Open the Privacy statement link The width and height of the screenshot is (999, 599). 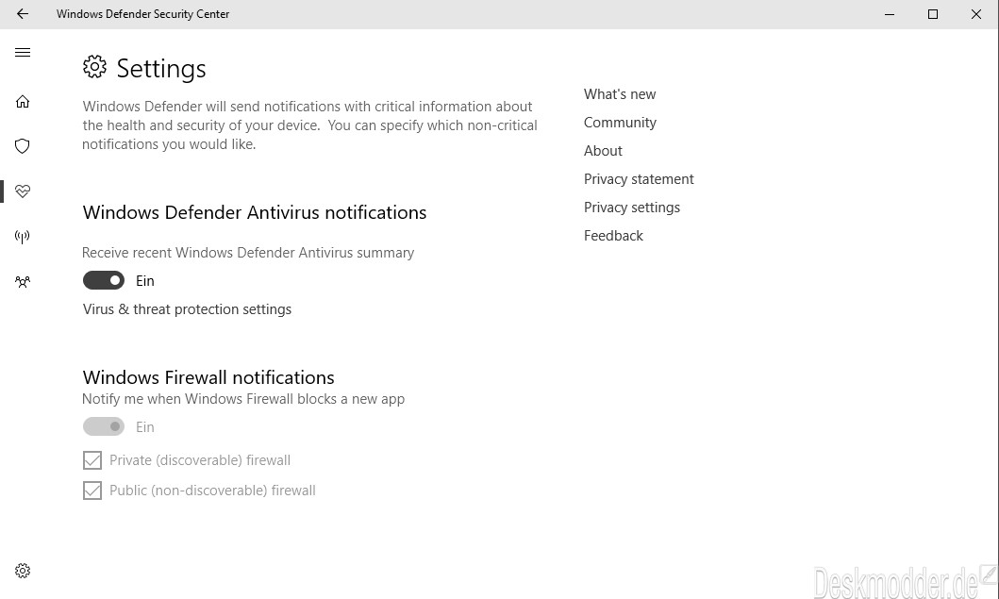(639, 179)
